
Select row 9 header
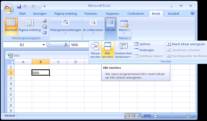tap(11, 110)
